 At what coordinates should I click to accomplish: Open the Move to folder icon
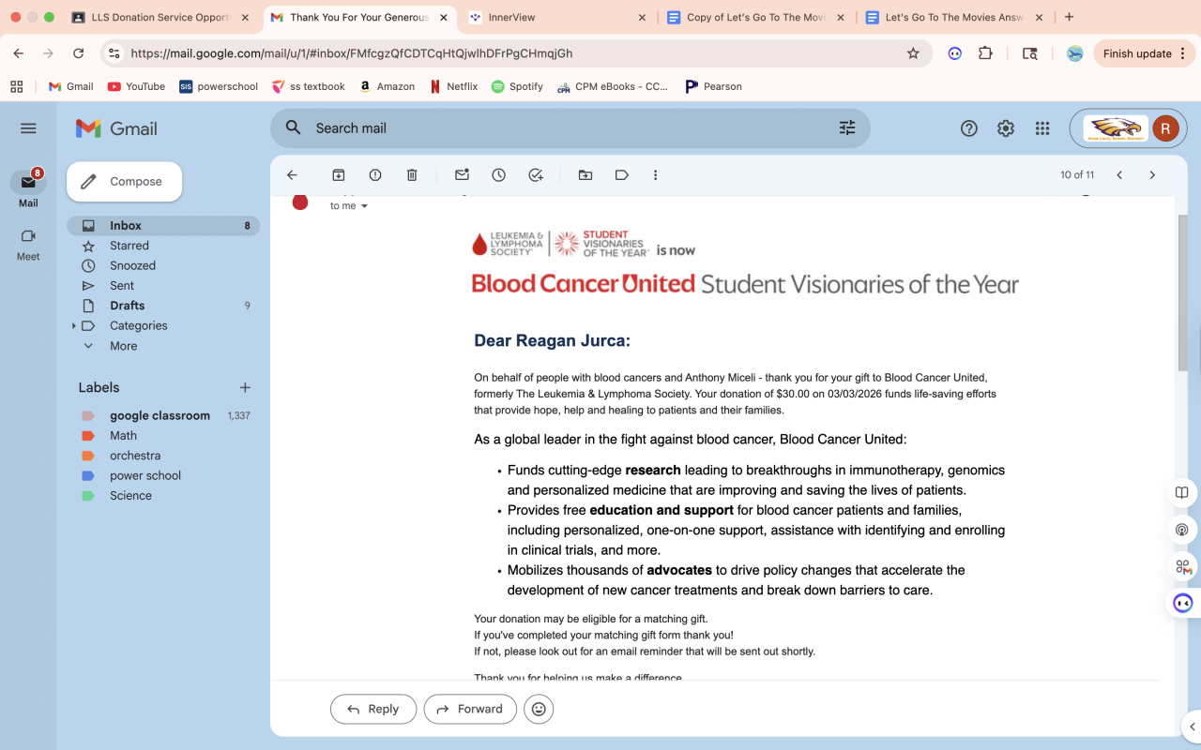tap(585, 175)
